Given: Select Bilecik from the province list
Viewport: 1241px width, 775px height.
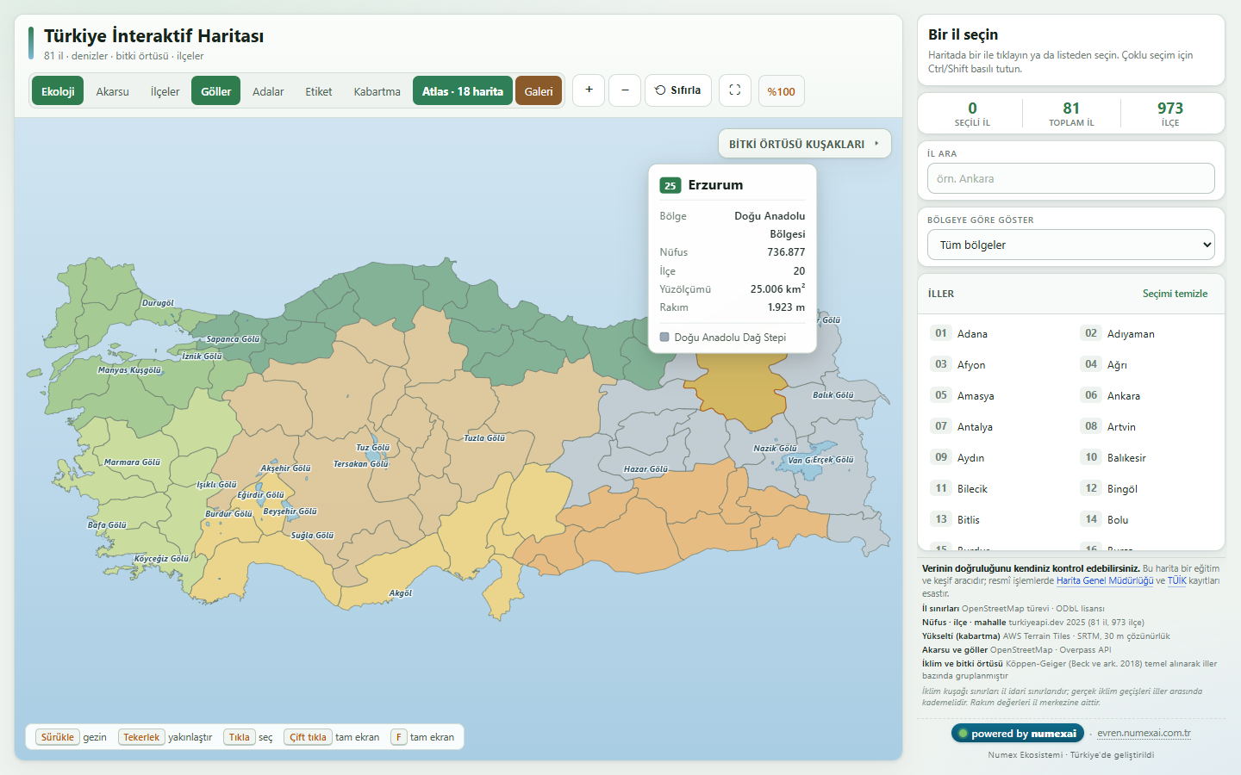Looking at the screenshot, I should [x=998, y=488].
